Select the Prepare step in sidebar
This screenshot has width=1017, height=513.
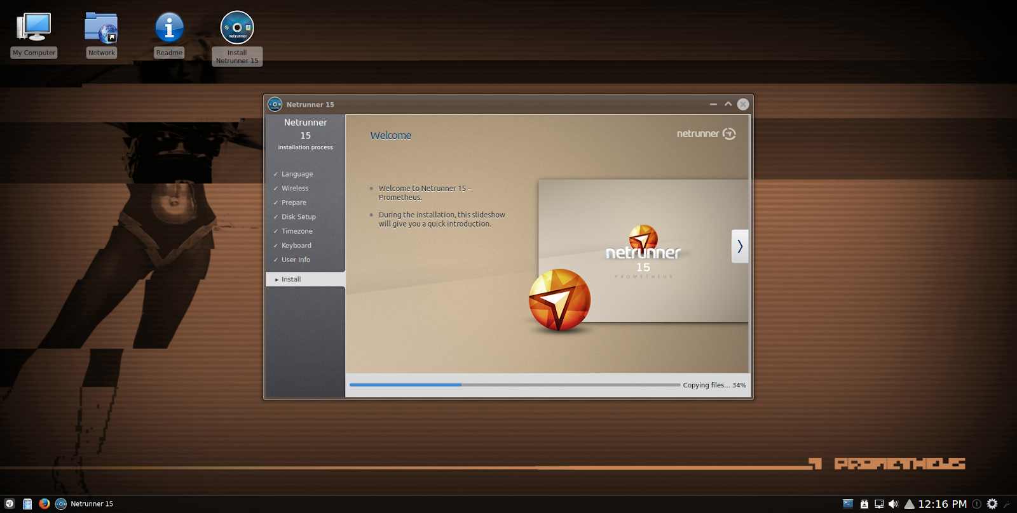pos(294,203)
